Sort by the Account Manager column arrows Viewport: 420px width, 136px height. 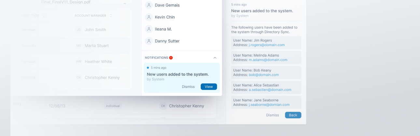point(111,16)
